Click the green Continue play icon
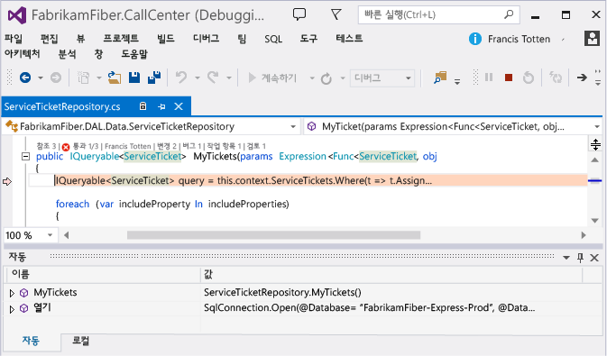 (x=252, y=78)
